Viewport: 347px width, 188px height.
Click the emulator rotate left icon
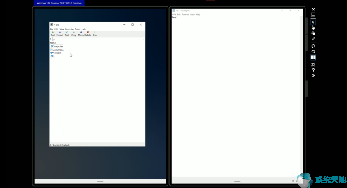coord(313,46)
